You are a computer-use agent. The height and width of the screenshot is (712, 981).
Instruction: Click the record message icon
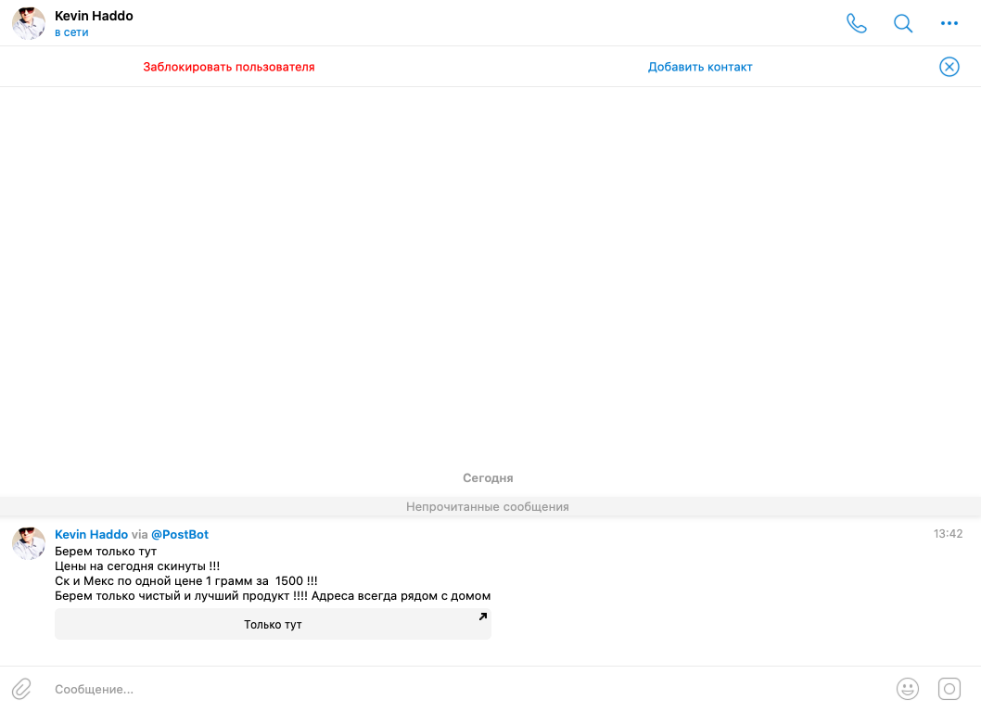949,689
